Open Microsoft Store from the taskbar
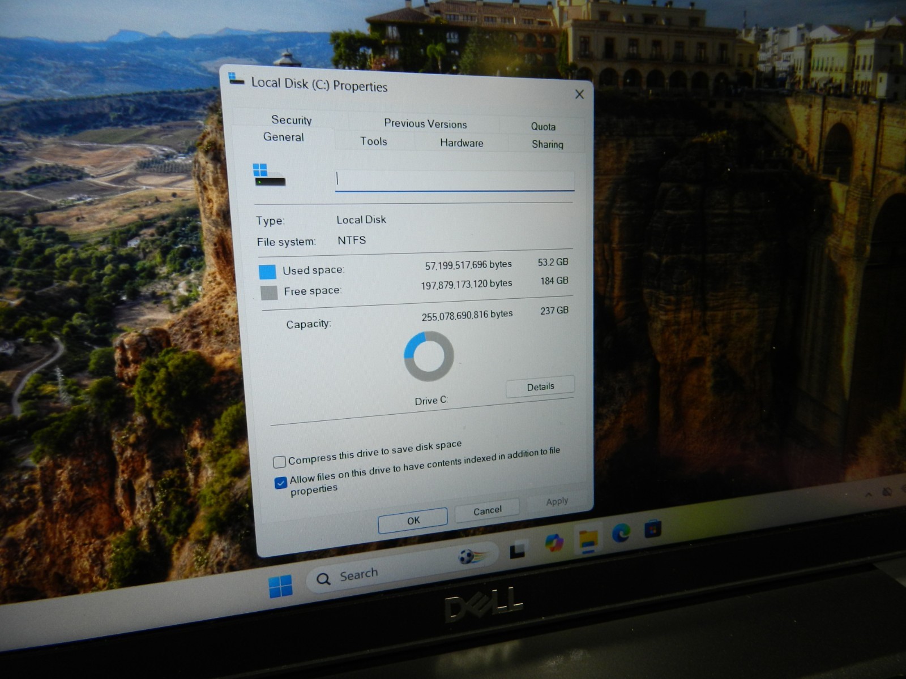Viewport: 906px width, 679px height. [x=652, y=529]
